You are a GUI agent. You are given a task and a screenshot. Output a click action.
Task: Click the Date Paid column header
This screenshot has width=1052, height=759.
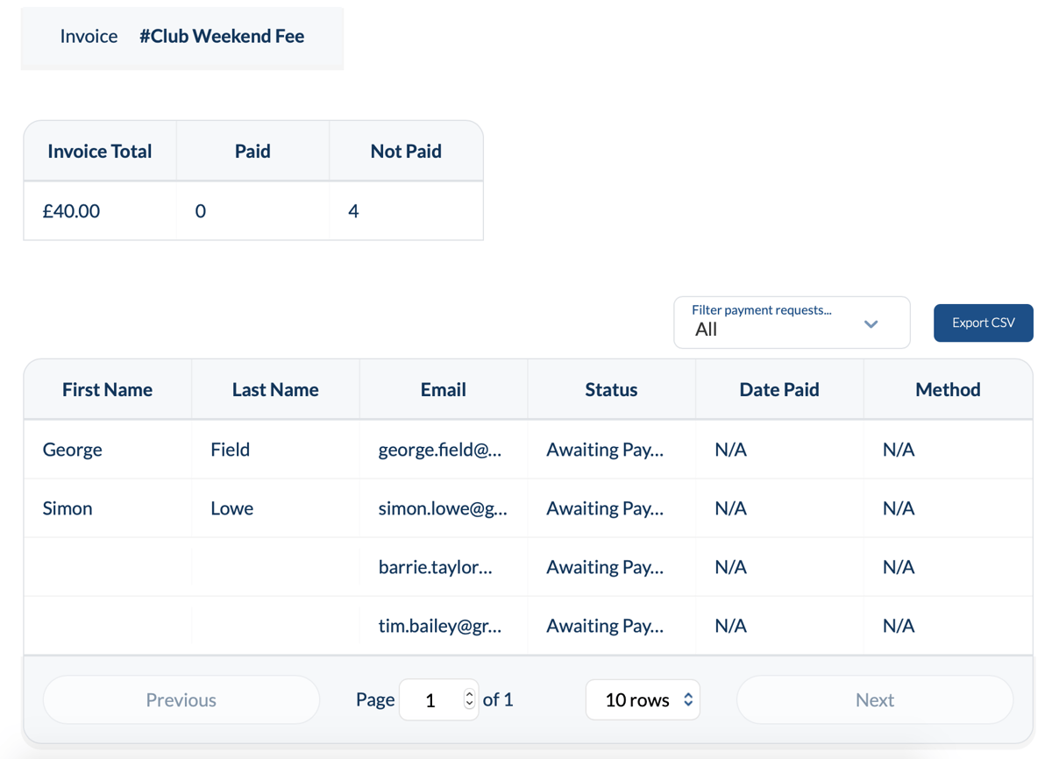tap(778, 389)
